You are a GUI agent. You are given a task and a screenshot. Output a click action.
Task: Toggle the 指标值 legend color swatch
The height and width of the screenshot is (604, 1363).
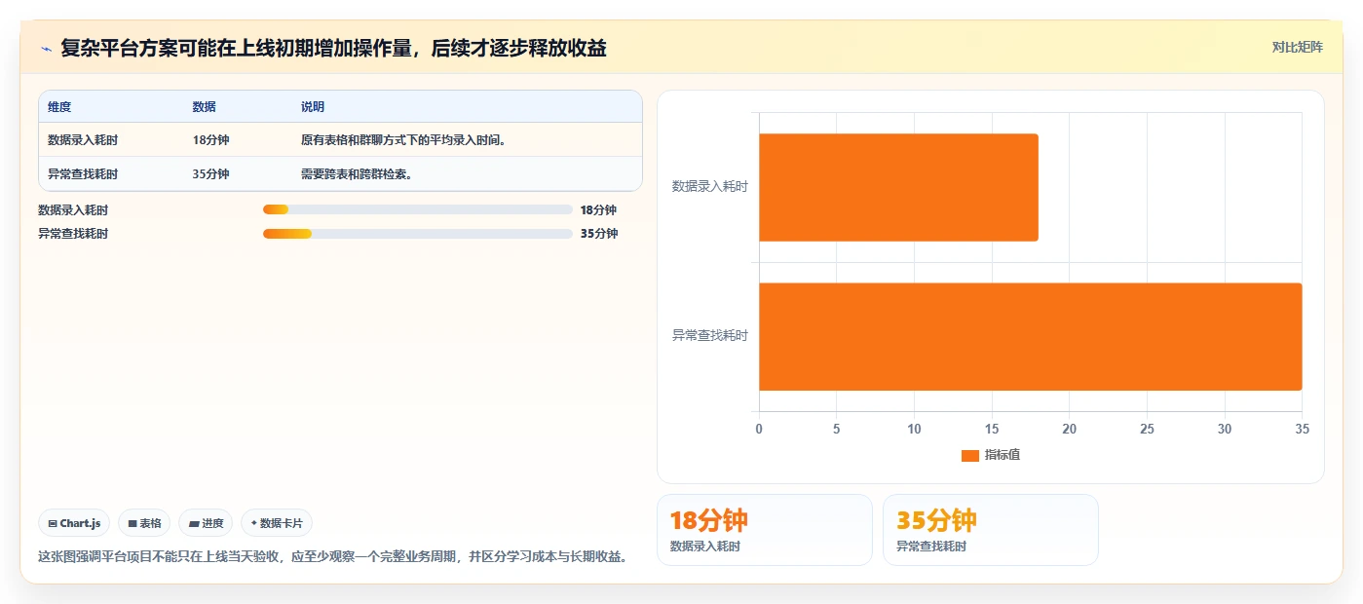(970, 456)
